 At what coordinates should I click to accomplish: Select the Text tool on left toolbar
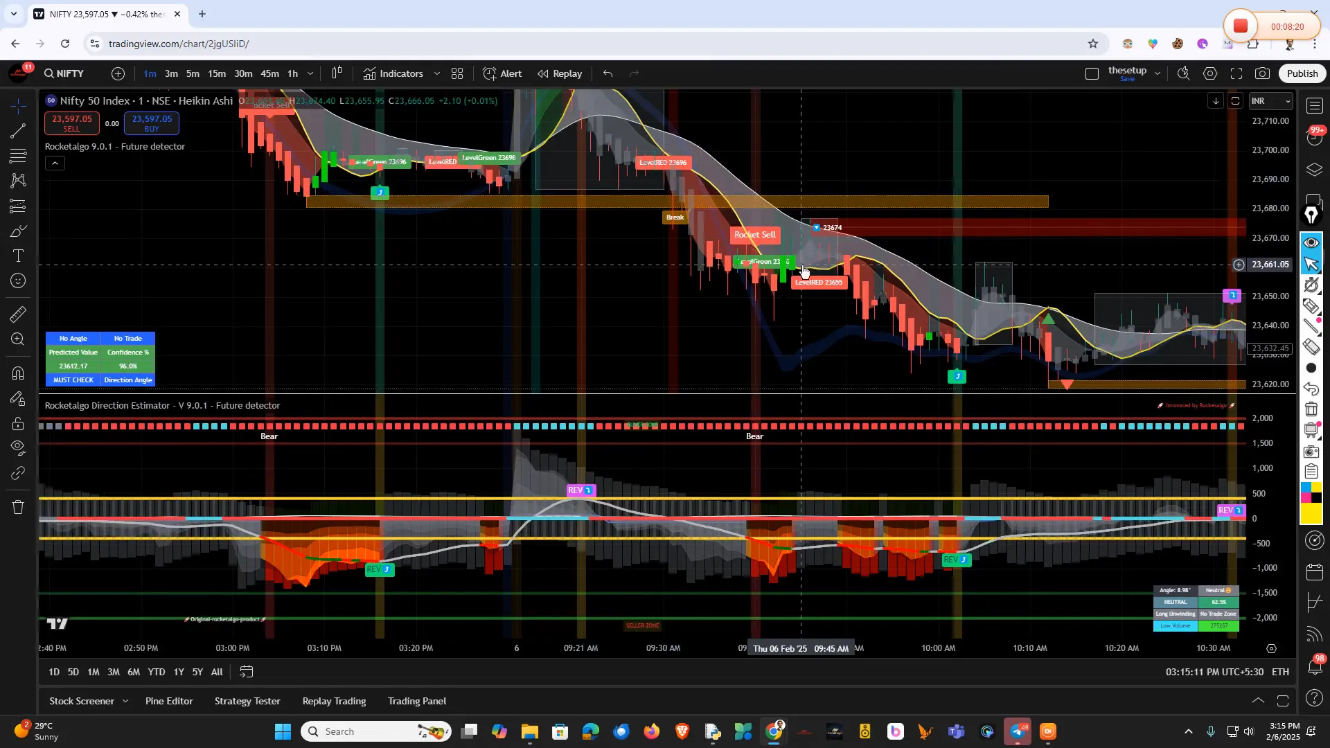click(18, 256)
